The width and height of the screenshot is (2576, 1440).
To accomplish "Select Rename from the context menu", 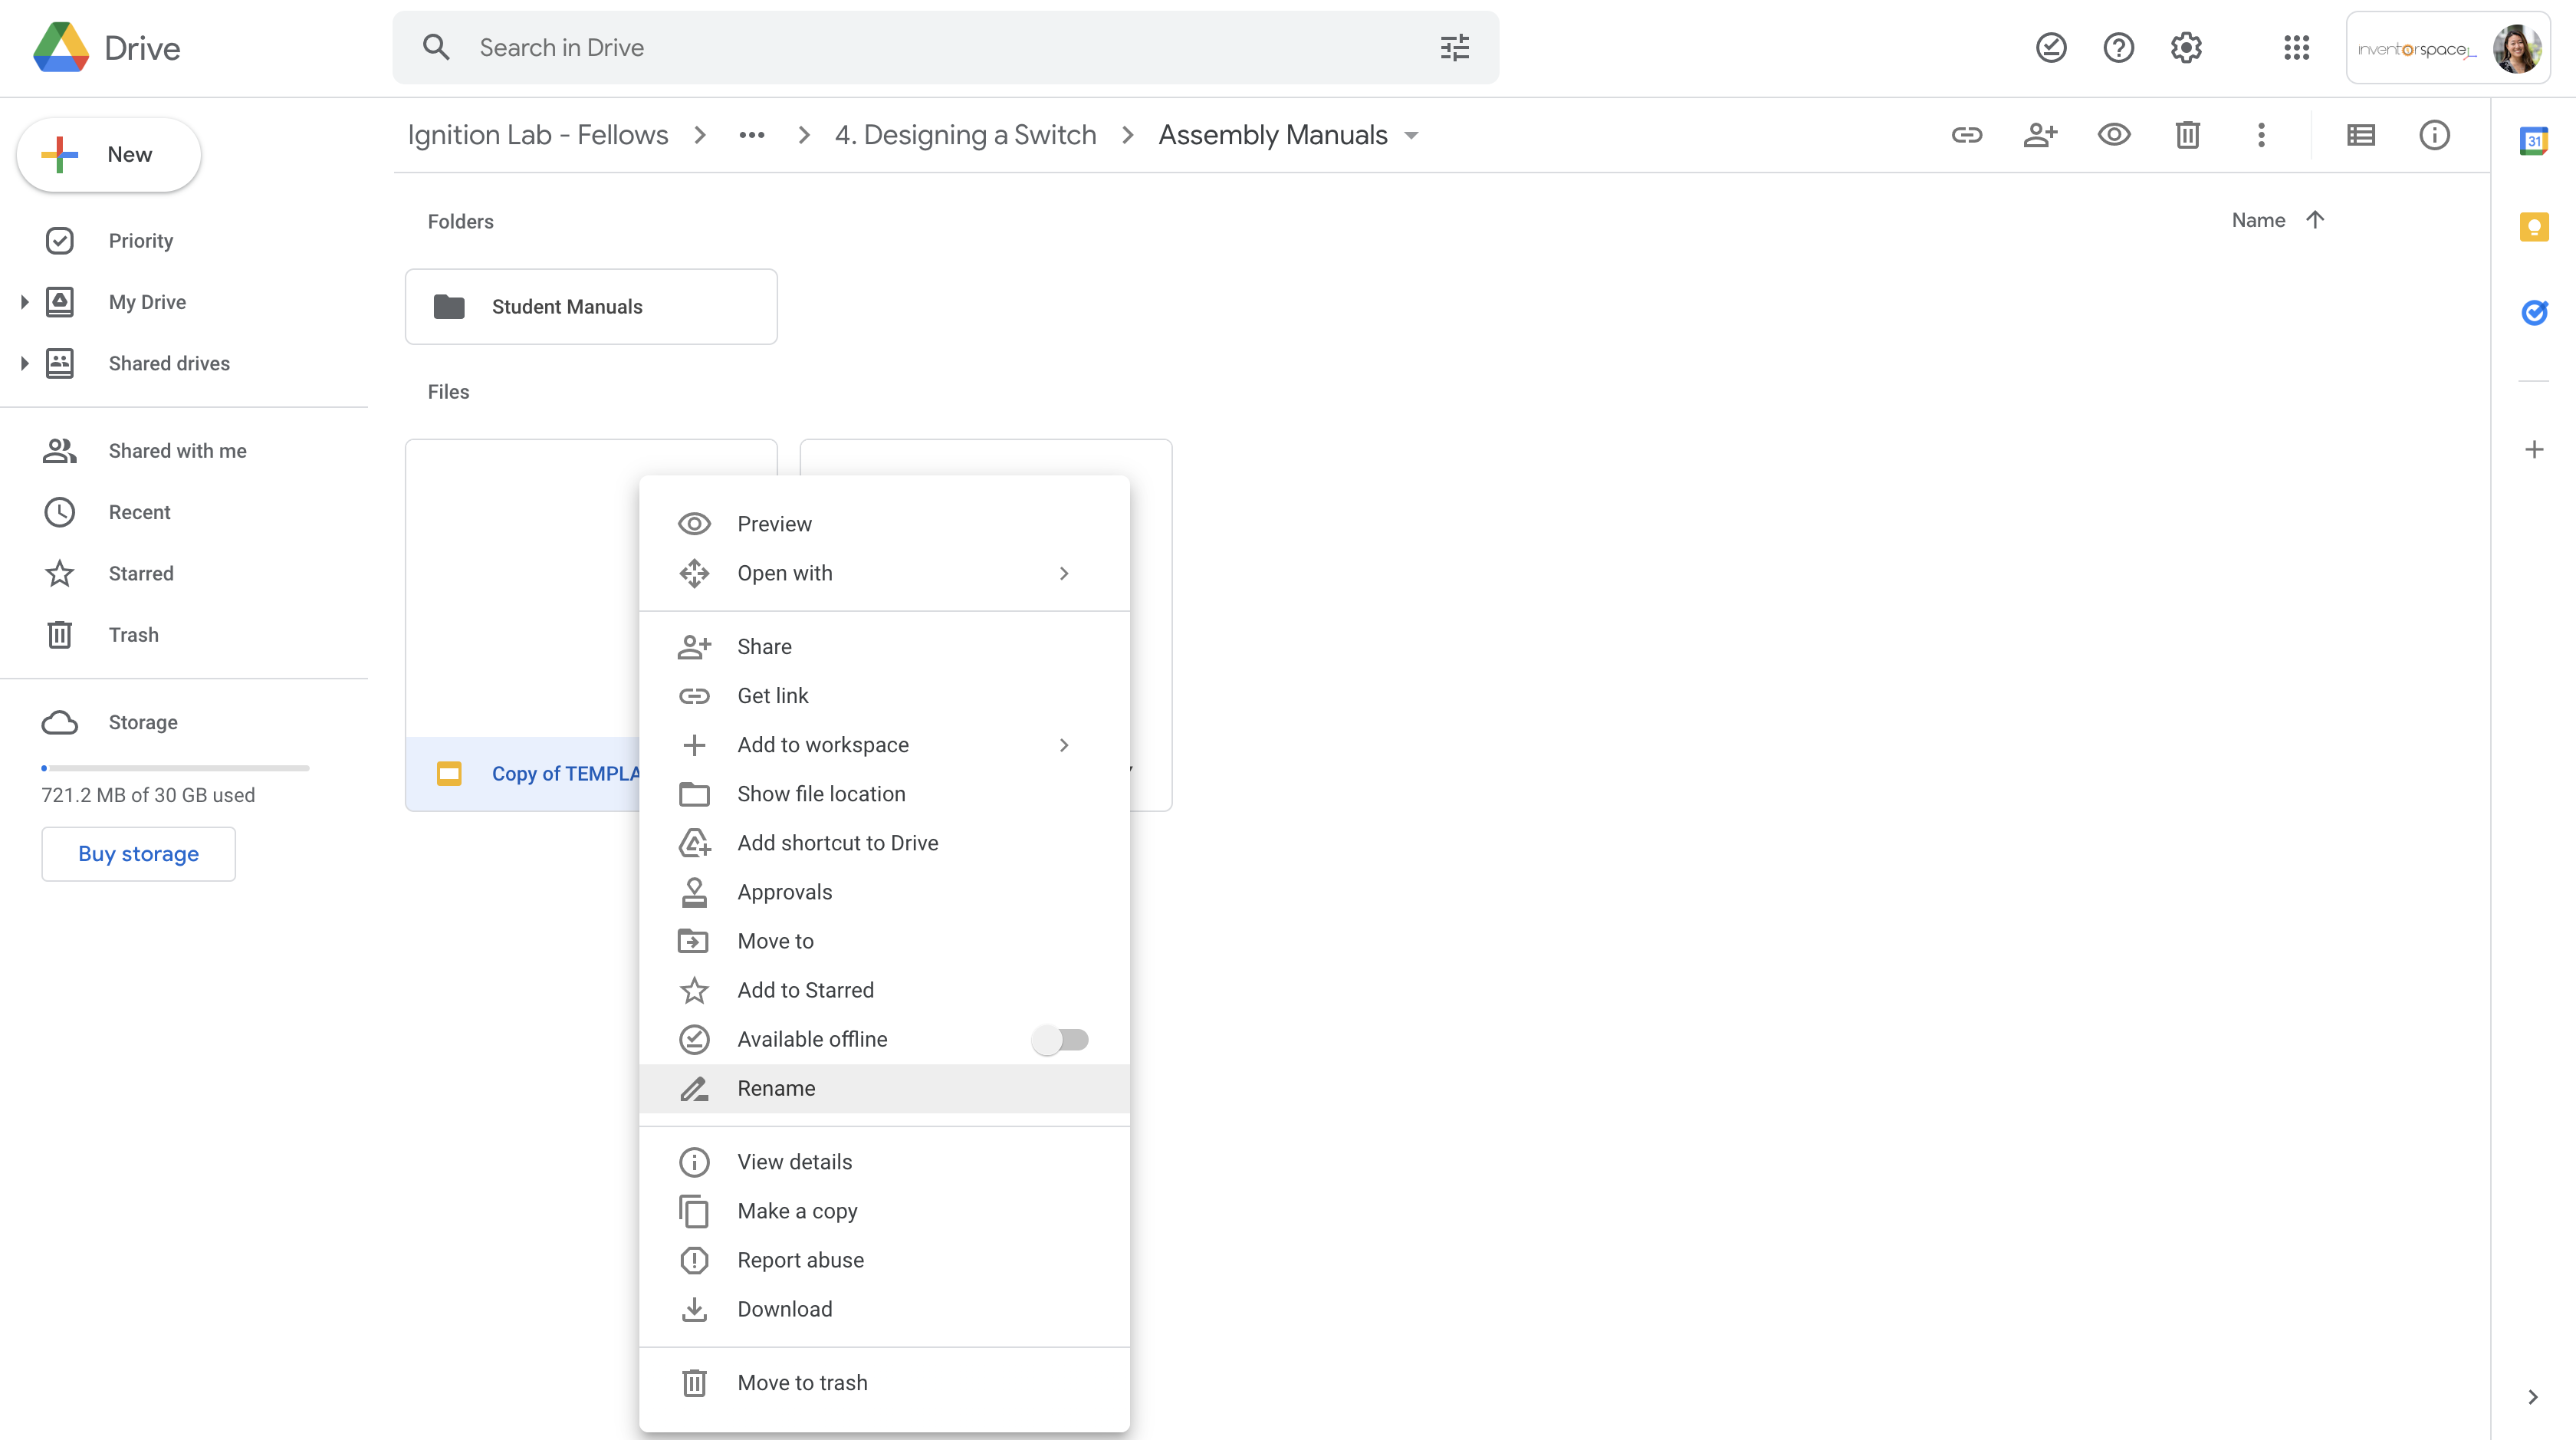I will coord(776,1088).
